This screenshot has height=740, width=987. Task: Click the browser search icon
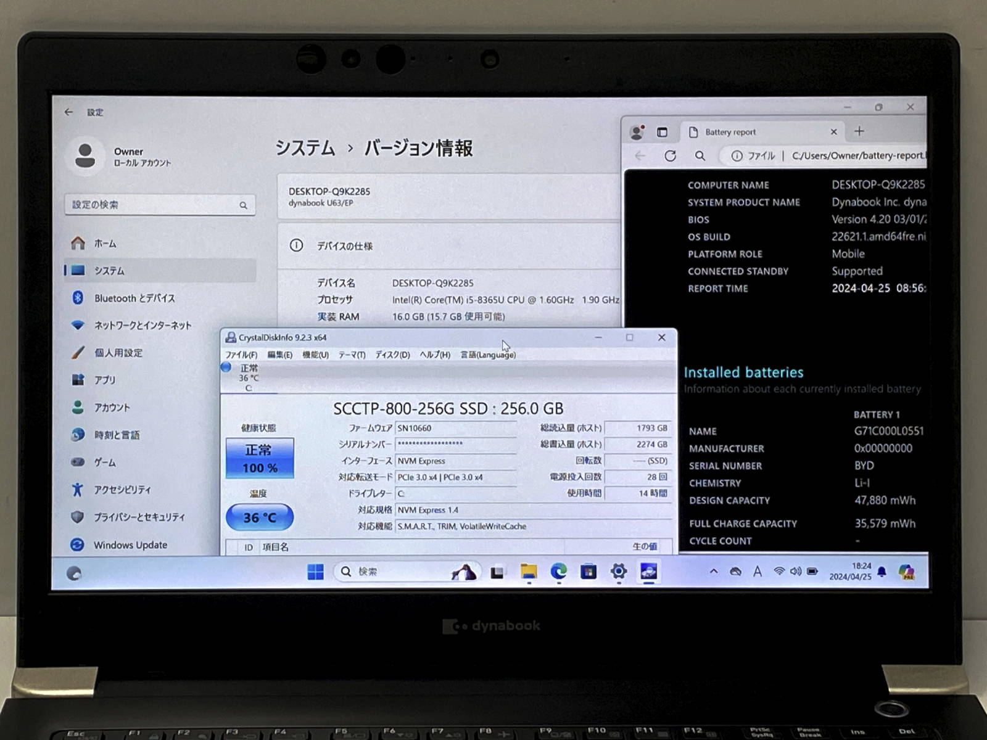pos(700,156)
